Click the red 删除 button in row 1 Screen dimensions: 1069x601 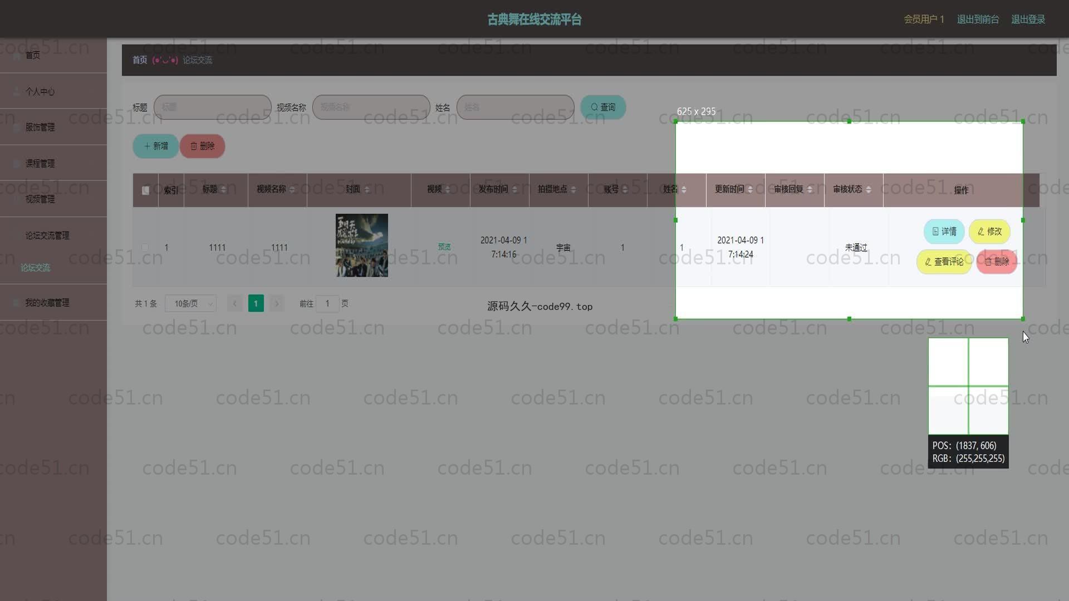click(997, 262)
